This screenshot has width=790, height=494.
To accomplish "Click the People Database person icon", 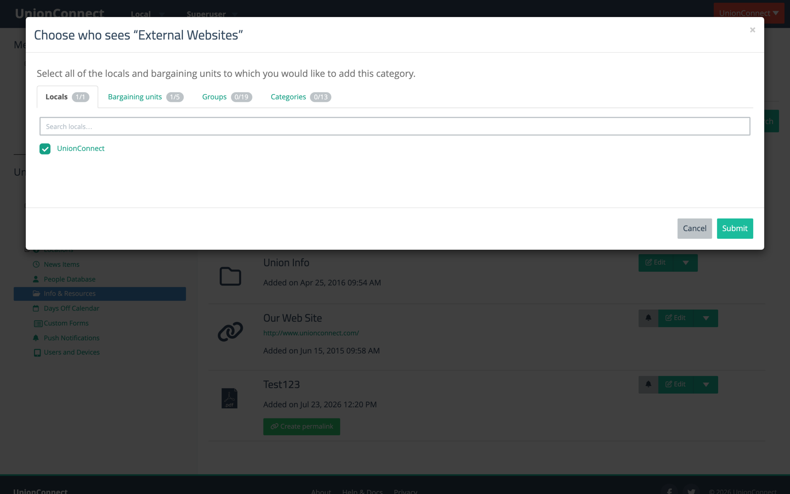I will [36, 279].
